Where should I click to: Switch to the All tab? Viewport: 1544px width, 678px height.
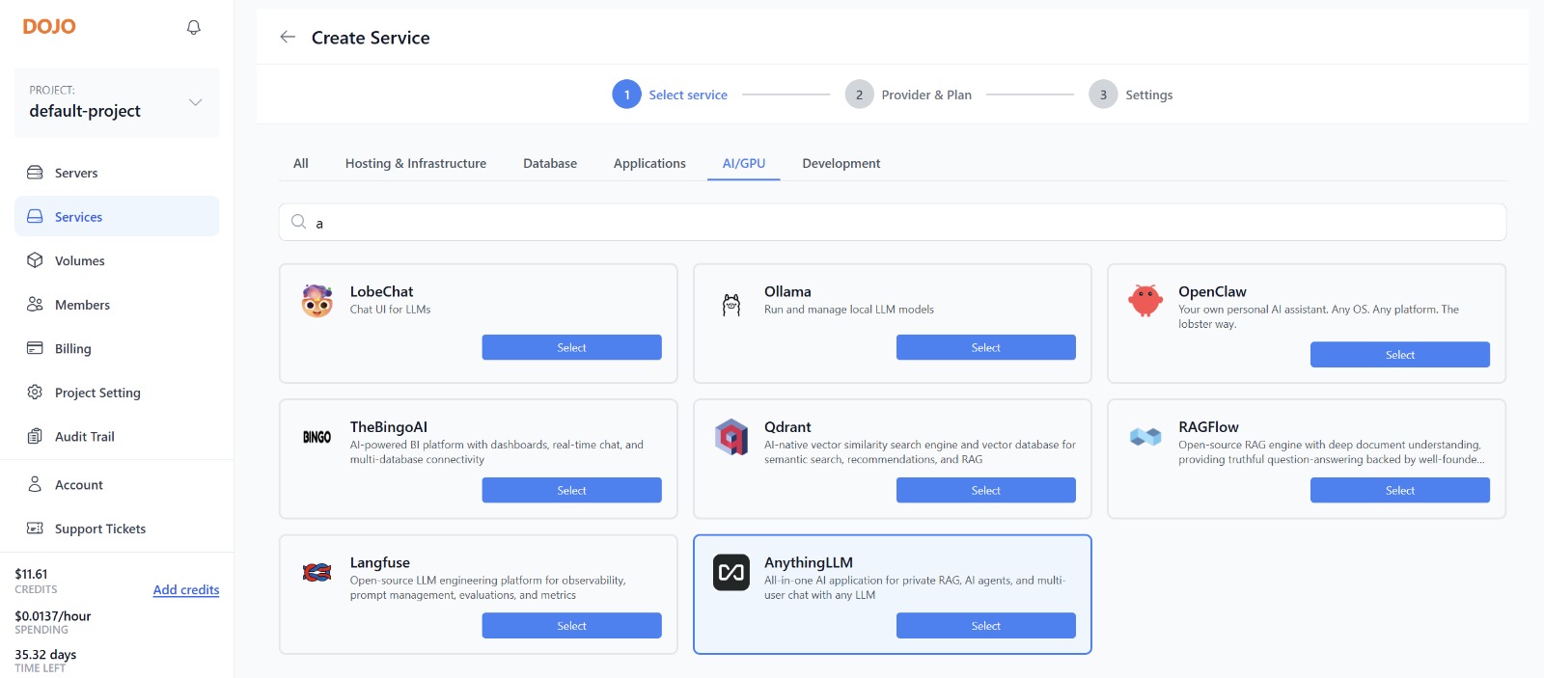point(301,163)
